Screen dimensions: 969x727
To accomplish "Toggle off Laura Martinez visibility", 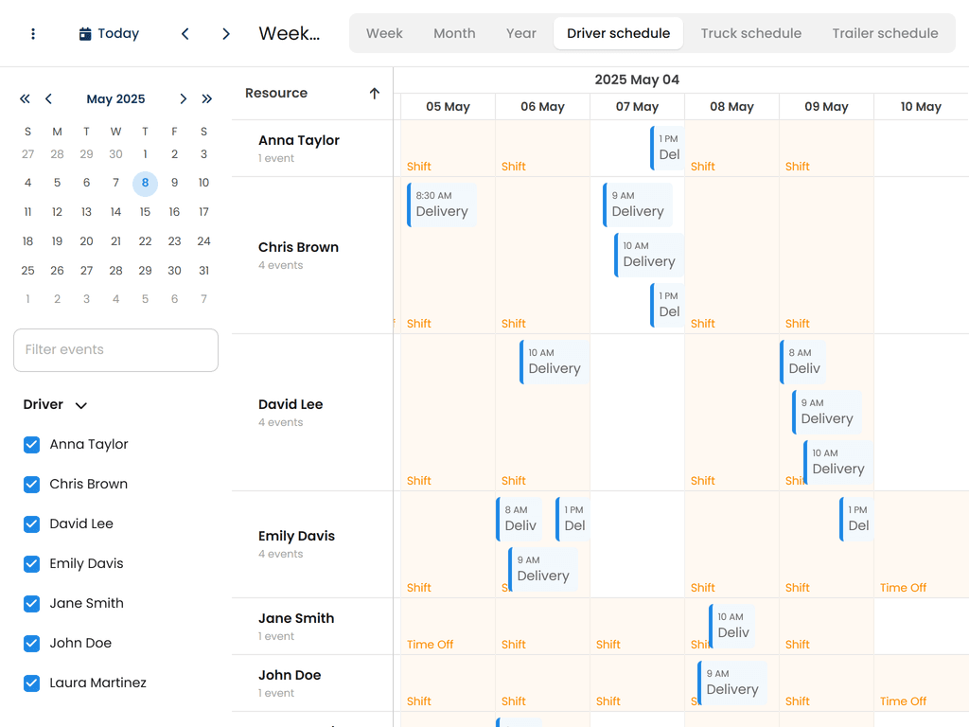I will tap(31, 683).
